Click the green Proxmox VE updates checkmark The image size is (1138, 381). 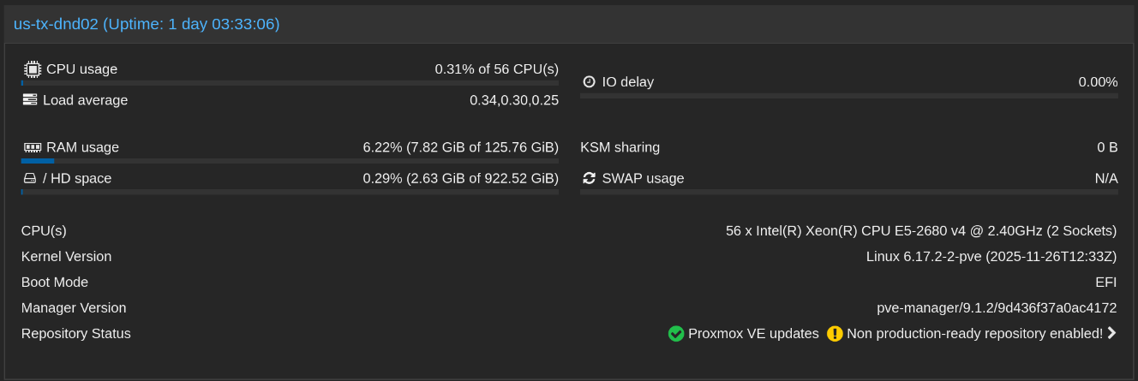[676, 334]
